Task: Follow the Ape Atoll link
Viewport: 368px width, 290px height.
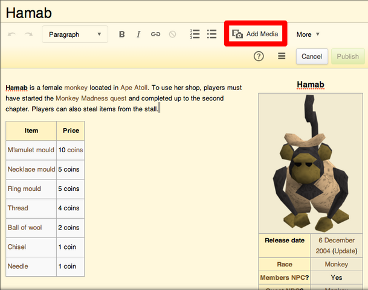Action: [134, 88]
